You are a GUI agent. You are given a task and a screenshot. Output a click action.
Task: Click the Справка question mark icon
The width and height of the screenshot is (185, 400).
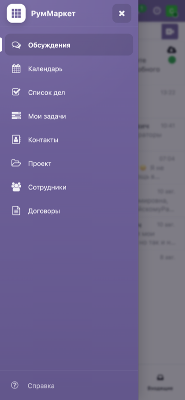[15, 385]
